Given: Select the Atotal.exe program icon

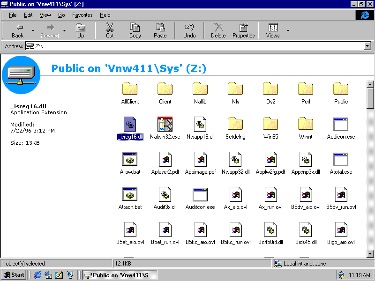Looking at the screenshot, I should pyautogui.click(x=341, y=159).
